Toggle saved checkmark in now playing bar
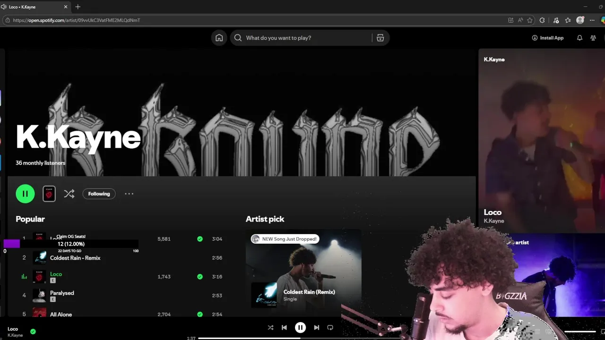 pos(33,331)
